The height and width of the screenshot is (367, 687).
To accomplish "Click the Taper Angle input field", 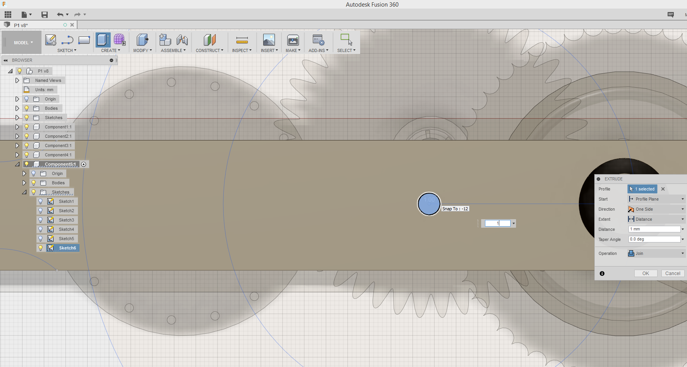I will 654,239.
